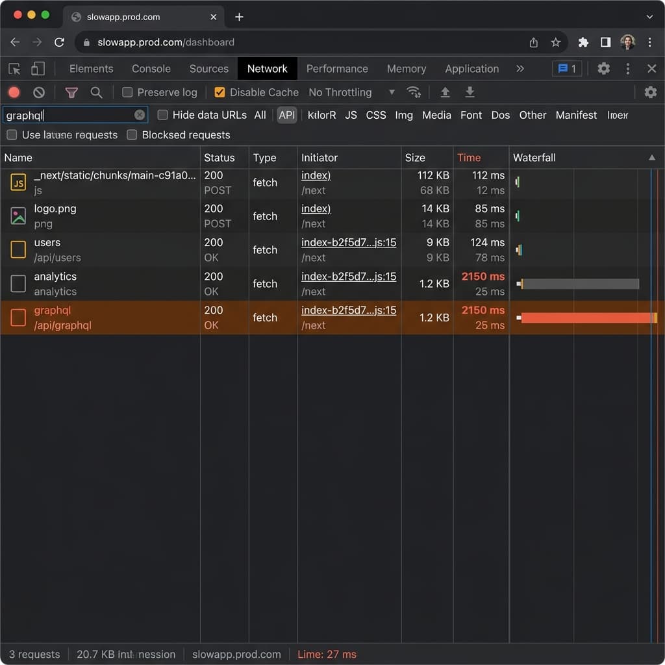Click the inspect element picker icon
The height and width of the screenshot is (665, 665).
pyautogui.click(x=14, y=69)
